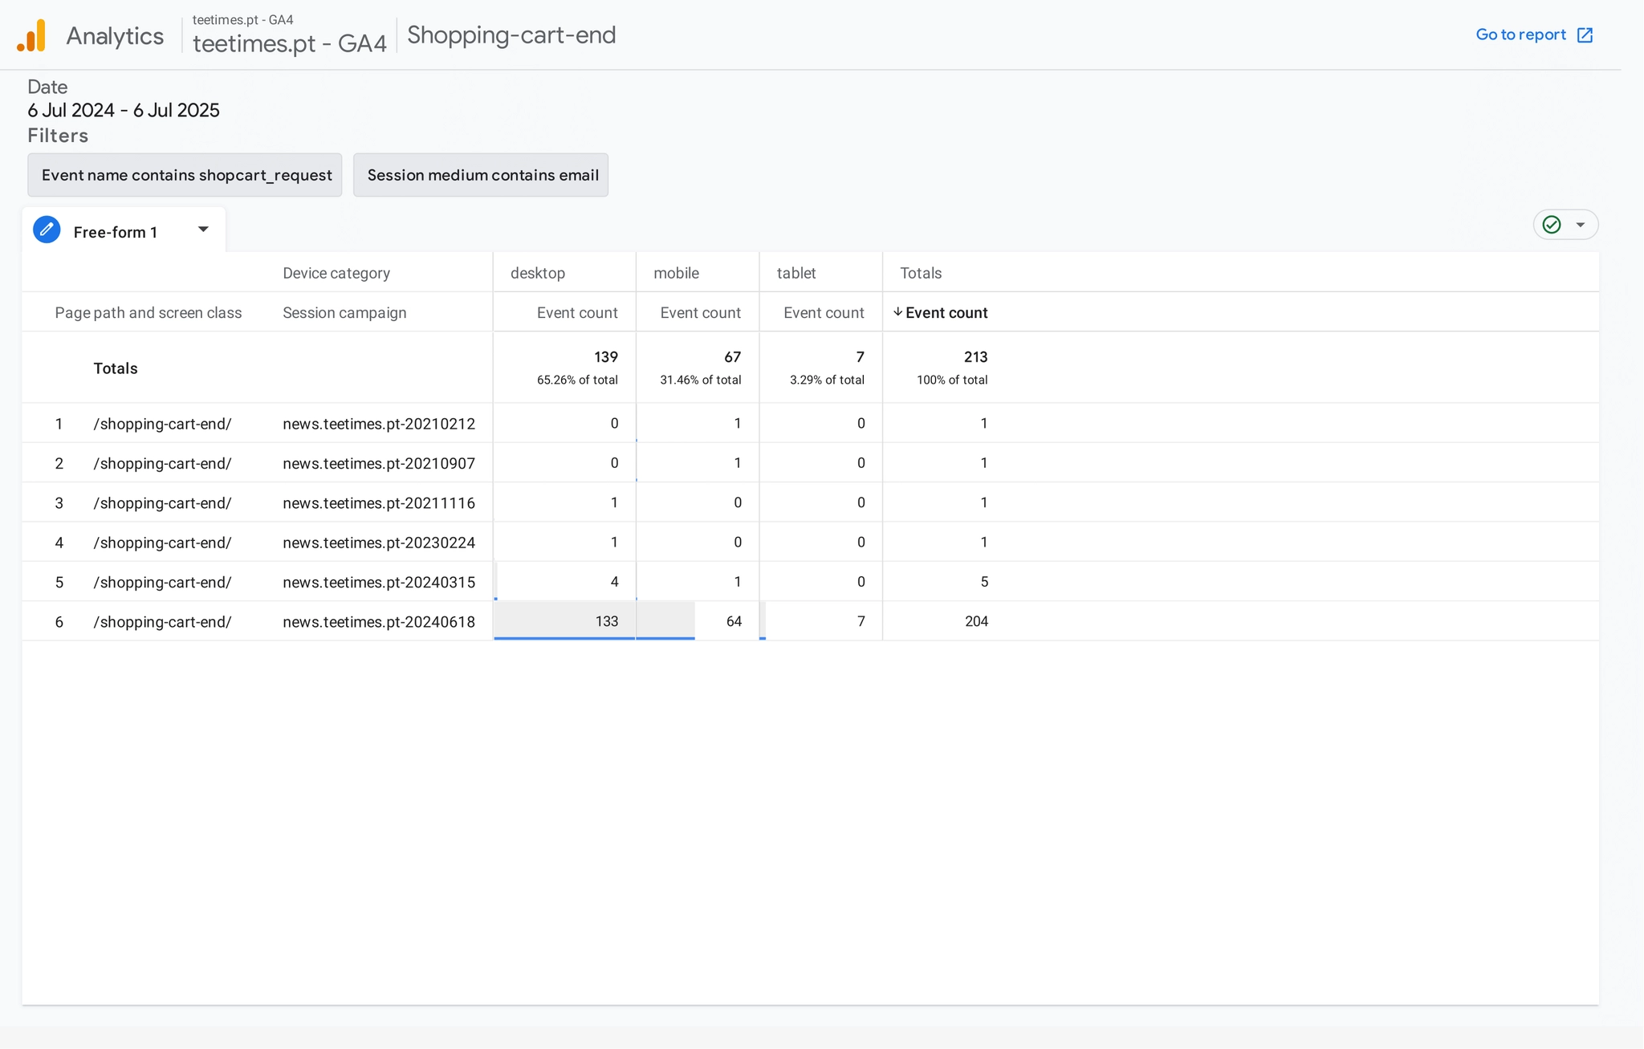The width and height of the screenshot is (1644, 1049).
Task: Click the blue pencil edit icon on Free-form 1
Action: click(46, 229)
